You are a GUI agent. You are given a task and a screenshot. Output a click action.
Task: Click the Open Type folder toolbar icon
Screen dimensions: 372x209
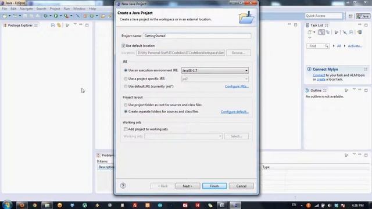click(103, 16)
